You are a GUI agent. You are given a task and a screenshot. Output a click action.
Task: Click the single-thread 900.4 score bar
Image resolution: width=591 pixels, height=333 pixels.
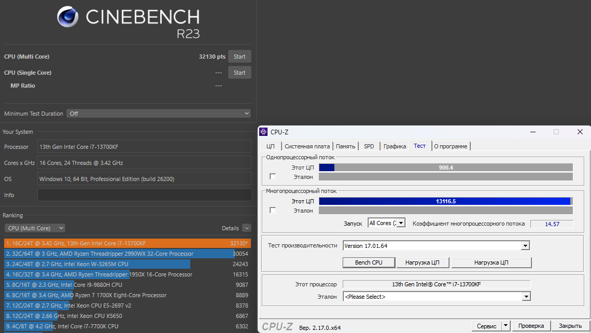446,168
